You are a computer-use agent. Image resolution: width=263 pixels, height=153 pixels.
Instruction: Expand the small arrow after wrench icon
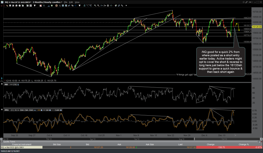pos(126,5)
